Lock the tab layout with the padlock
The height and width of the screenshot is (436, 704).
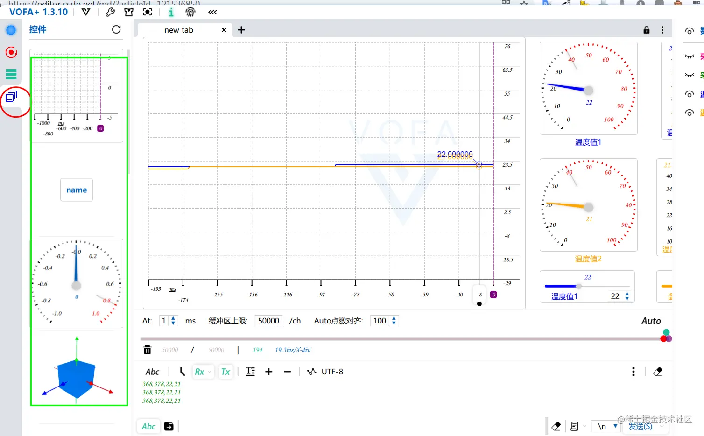pyautogui.click(x=647, y=30)
